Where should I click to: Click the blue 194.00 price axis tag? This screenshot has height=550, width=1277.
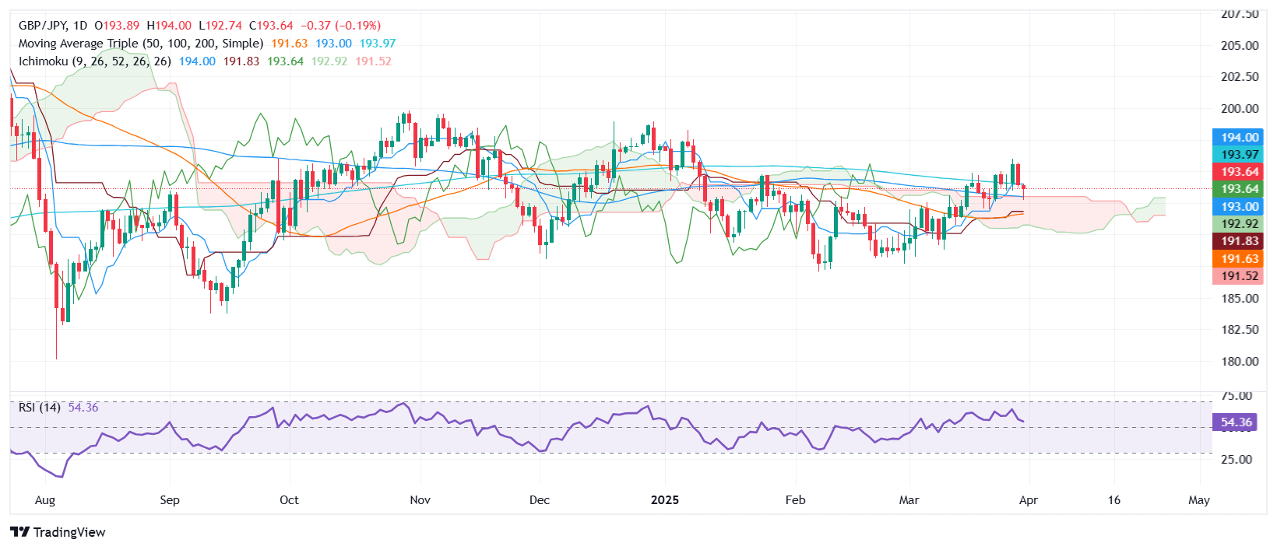(x=1238, y=138)
